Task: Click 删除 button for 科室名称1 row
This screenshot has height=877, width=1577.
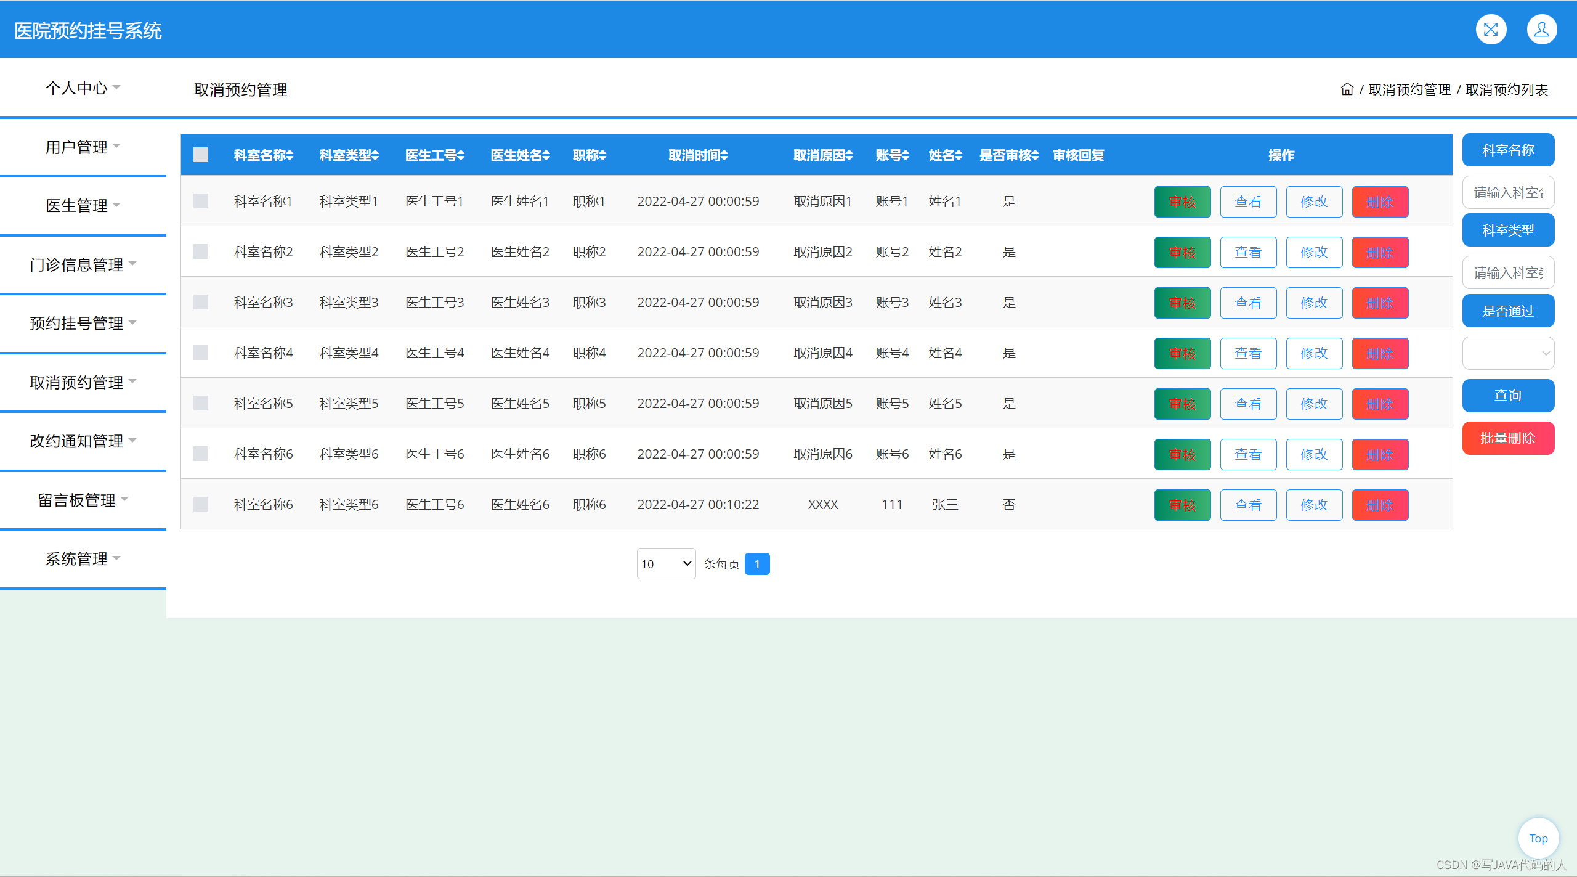Action: 1380,202
